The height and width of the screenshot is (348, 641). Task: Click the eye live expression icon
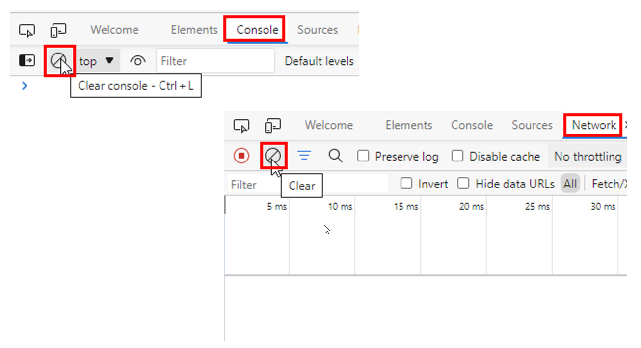[138, 61]
